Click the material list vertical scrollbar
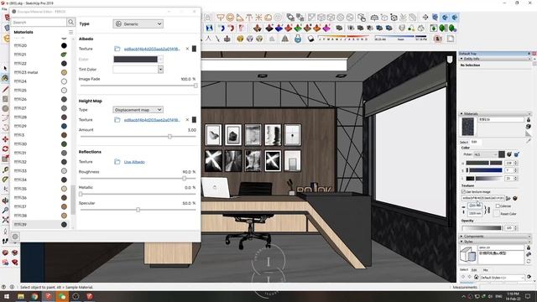The height and width of the screenshot is (302, 537). click(73, 200)
